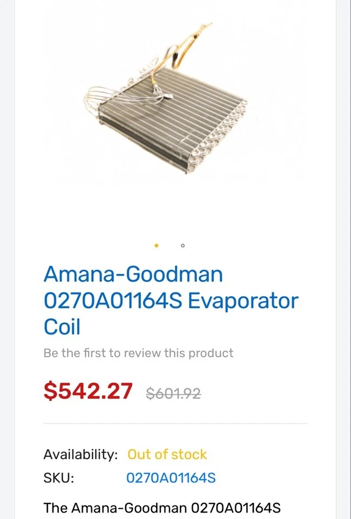Click the "SKU:" label
The image size is (351, 519).
click(59, 478)
